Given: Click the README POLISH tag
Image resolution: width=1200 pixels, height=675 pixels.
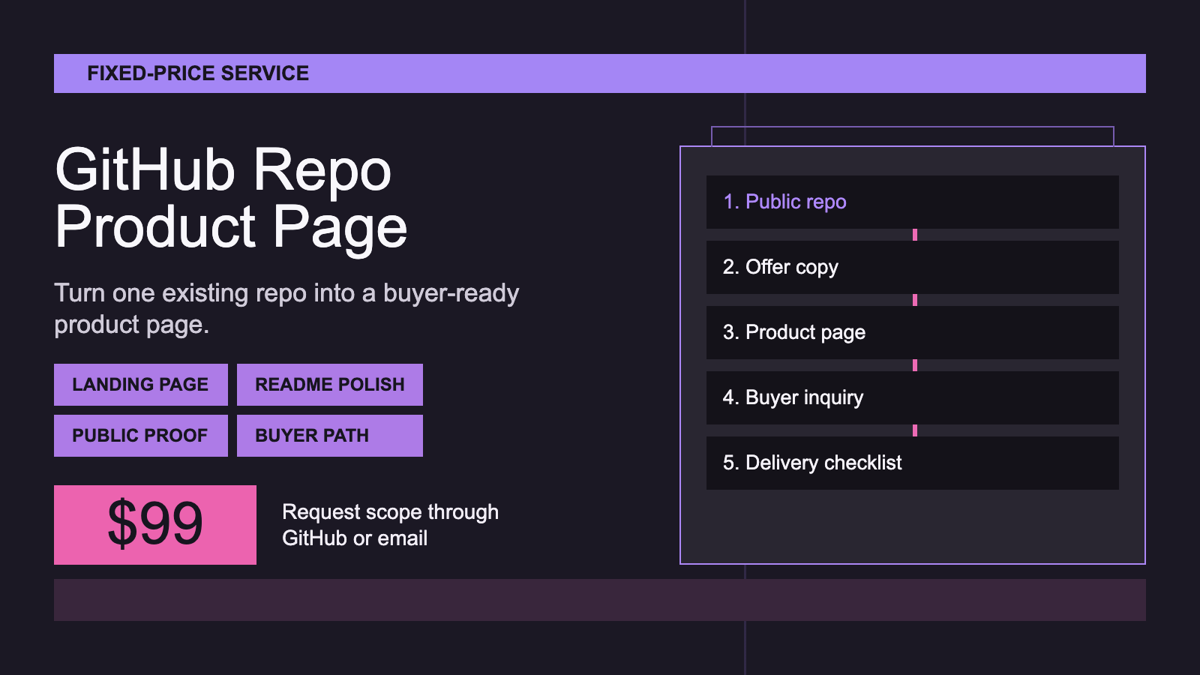Looking at the screenshot, I should (330, 385).
